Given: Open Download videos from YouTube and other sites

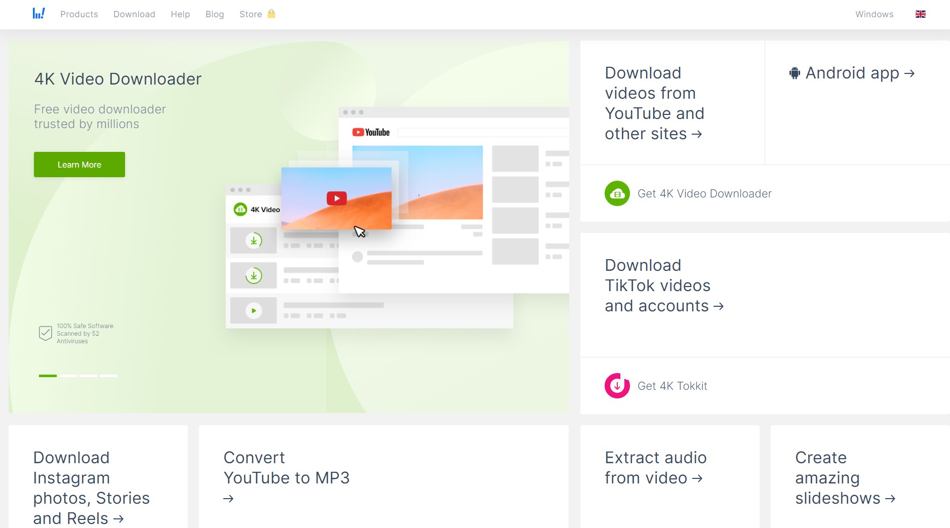Looking at the screenshot, I should (x=654, y=103).
